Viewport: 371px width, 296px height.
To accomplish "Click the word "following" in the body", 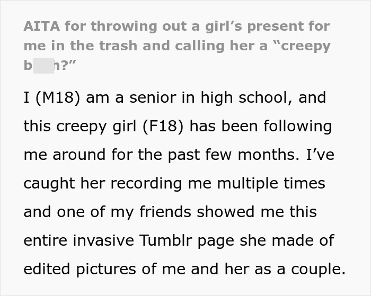I will pyautogui.click(x=297, y=127).
